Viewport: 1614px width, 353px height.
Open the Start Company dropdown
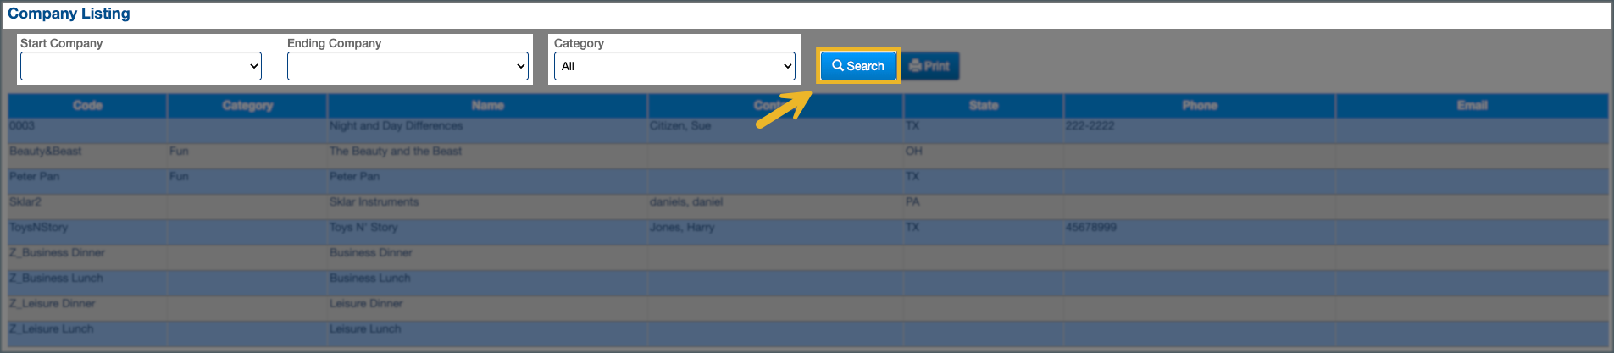141,66
